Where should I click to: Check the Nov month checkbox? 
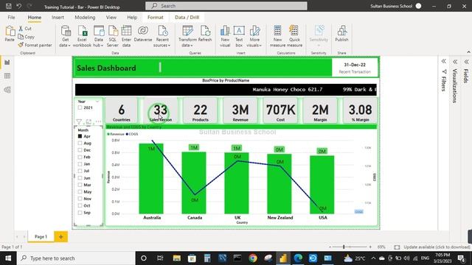80,199
